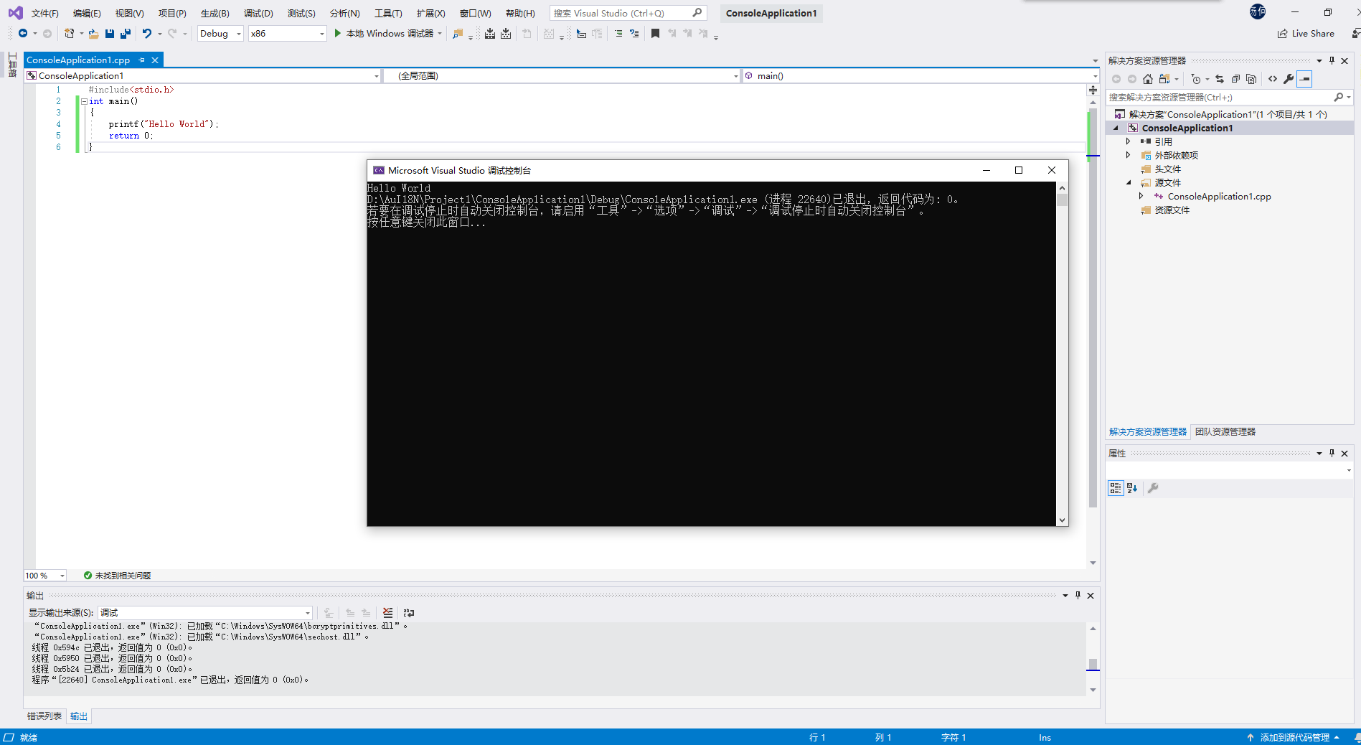Viewport: 1361px width, 745px height.
Task: Open the account avatar icon in title bar
Action: 1258,11
